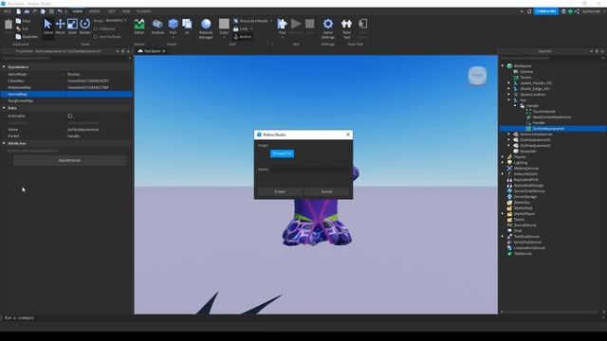Viewport: 607px width, 341px height.
Task: Activate the Scale tool
Action: (x=72, y=27)
